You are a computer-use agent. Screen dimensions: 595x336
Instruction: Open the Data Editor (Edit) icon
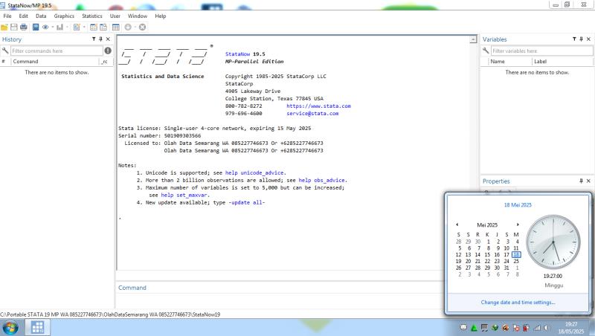pos(93,27)
